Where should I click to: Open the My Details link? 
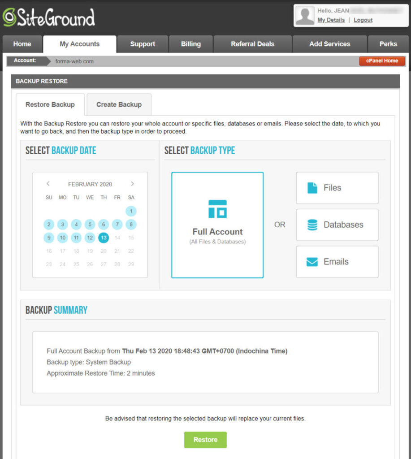(331, 20)
